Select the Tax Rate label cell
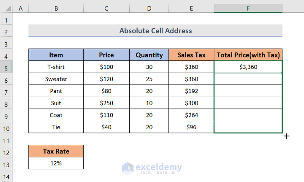This screenshot has width=304, height=182. pyautogui.click(x=56, y=151)
